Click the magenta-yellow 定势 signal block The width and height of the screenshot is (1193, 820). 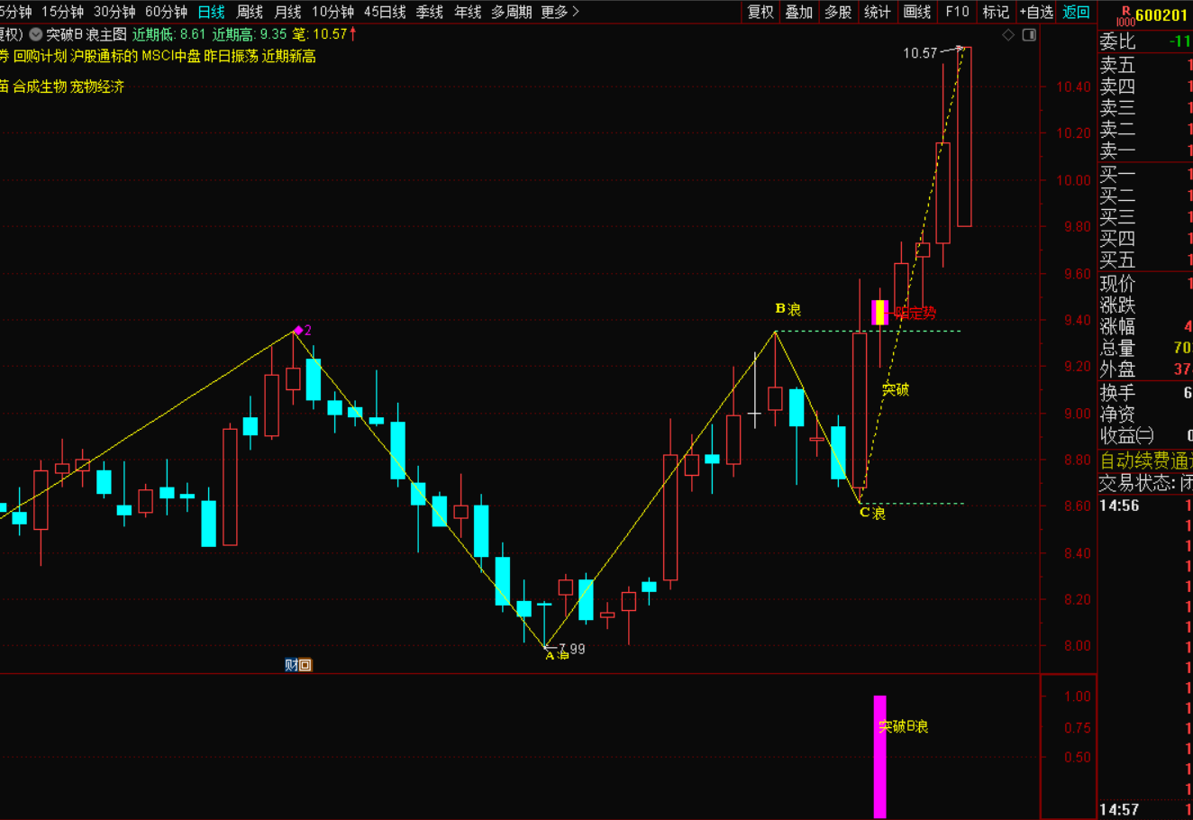[879, 312]
